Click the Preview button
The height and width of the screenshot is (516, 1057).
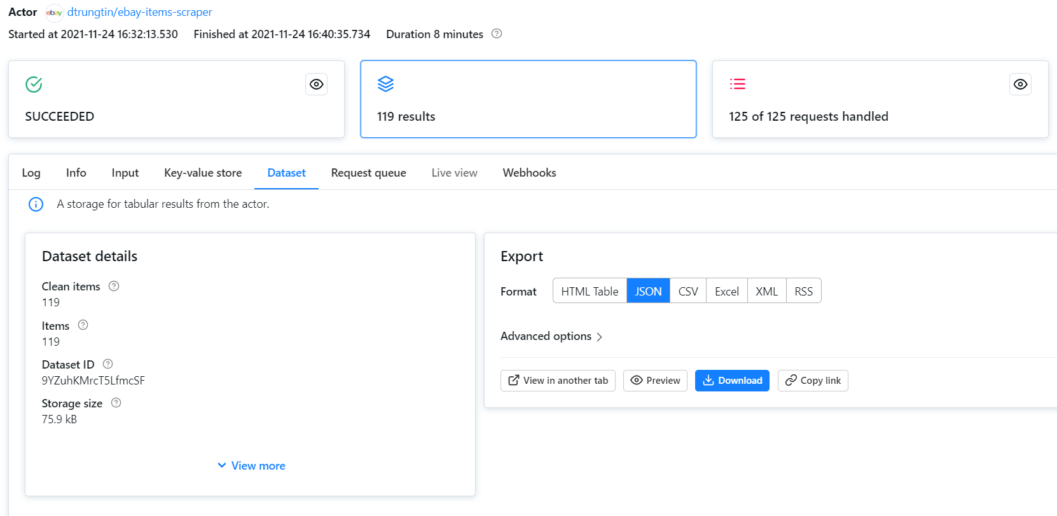[x=655, y=381]
